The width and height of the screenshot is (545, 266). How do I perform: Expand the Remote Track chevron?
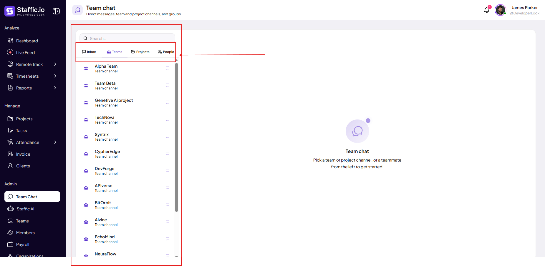pyautogui.click(x=55, y=64)
